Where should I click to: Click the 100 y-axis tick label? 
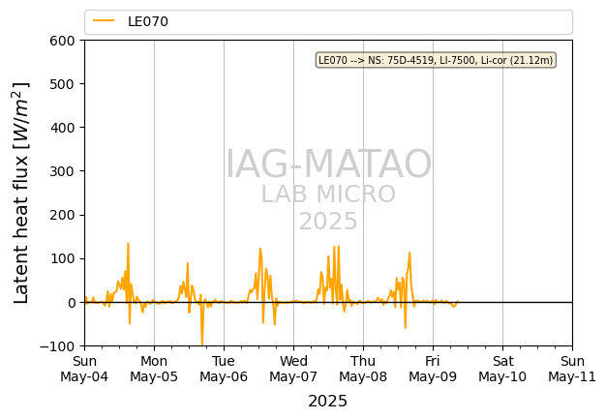[x=62, y=258]
